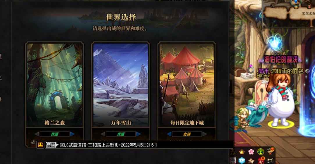The width and height of the screenshot is (315, 164).
Task: Select the 格兰之森 world card
Action: [54, 85]
